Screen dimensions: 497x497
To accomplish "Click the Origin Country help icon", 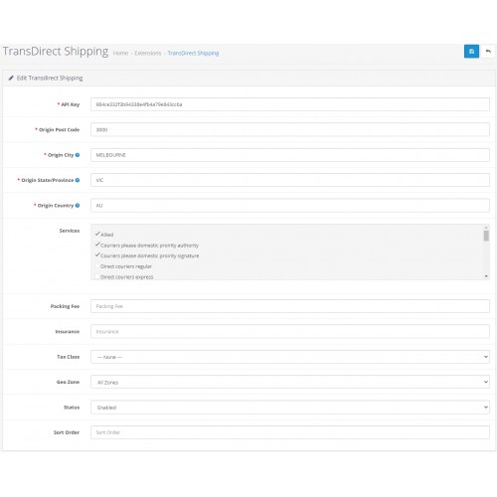I will 78,205.
